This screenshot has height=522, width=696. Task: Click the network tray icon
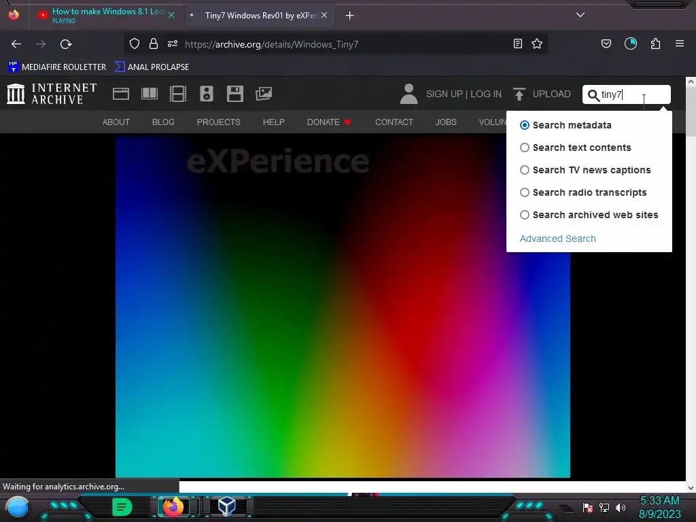604,507
